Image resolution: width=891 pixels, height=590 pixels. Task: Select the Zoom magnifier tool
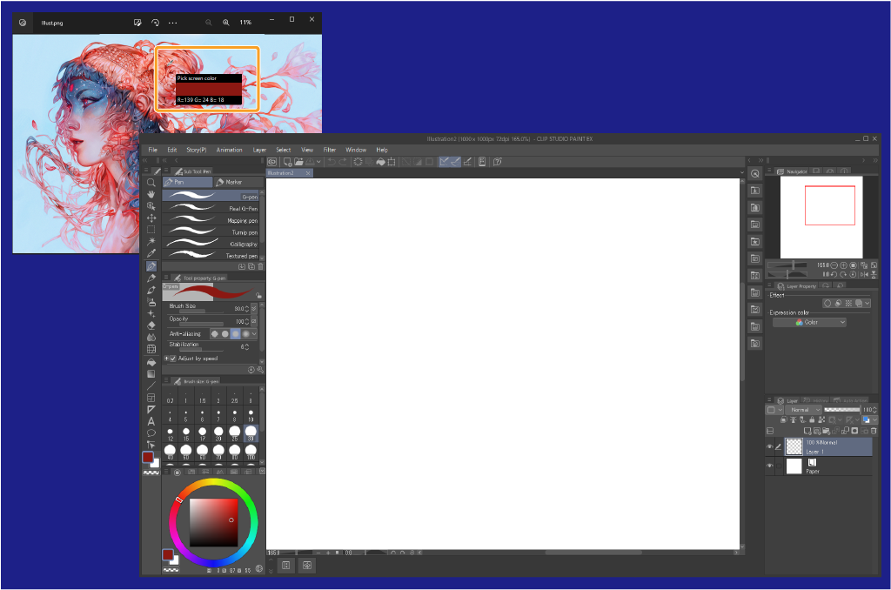coord(151,182)
